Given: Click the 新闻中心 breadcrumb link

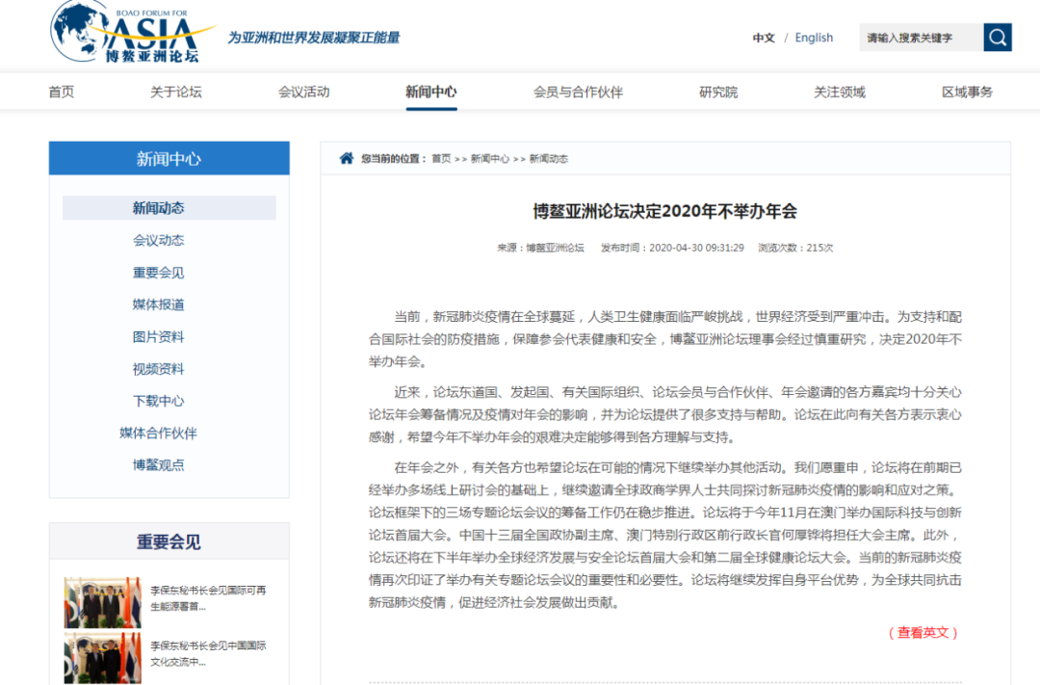Looking at the screenshot, I should tap(490, 159).
